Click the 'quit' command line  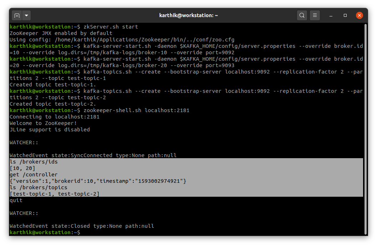point(16,200)
